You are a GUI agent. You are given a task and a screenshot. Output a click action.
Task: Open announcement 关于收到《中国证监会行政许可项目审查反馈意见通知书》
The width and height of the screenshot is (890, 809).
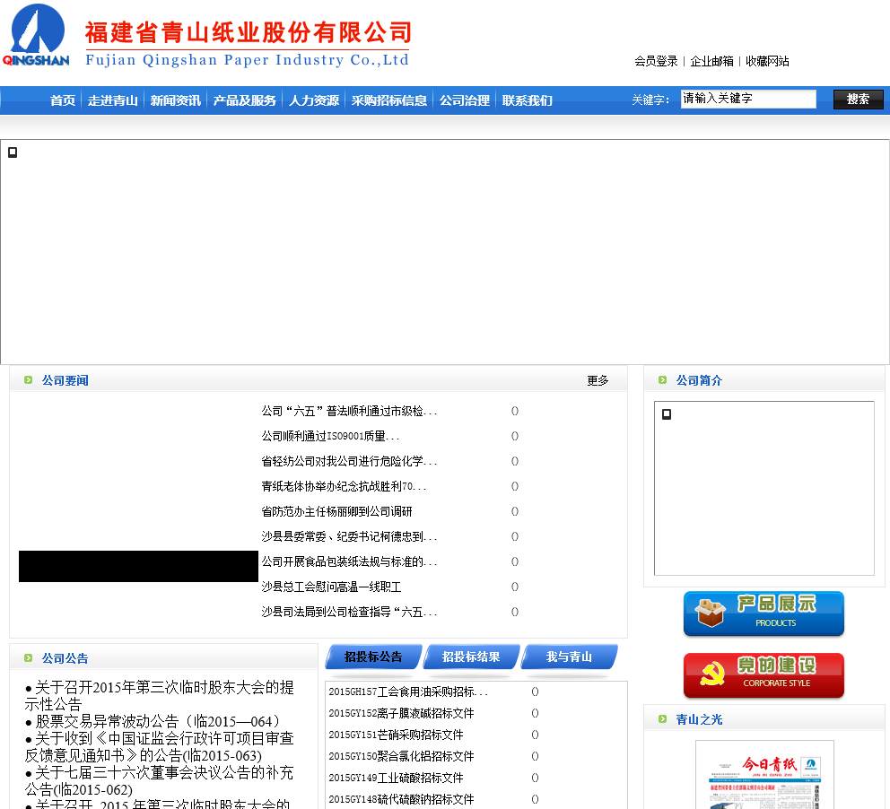[159, 746]
